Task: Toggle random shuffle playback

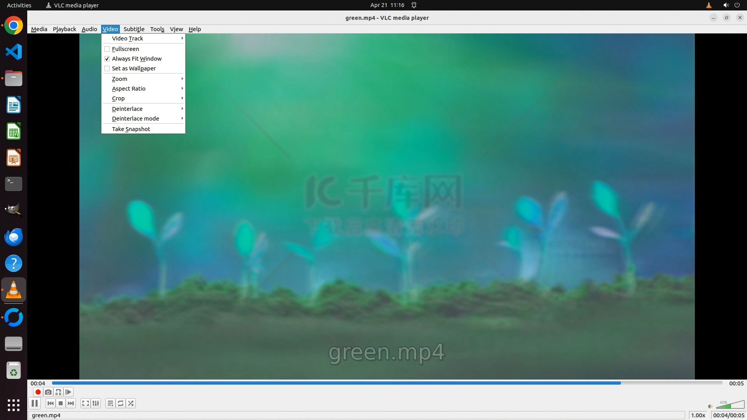Action: (131, 403)
